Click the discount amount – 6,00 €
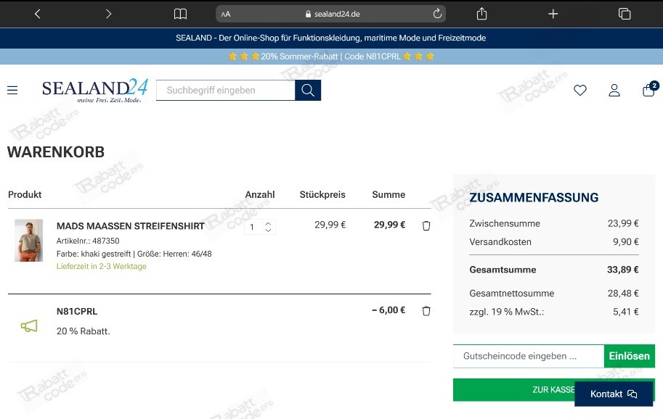This screenshot has width=663, height=419. click(389, 310)
